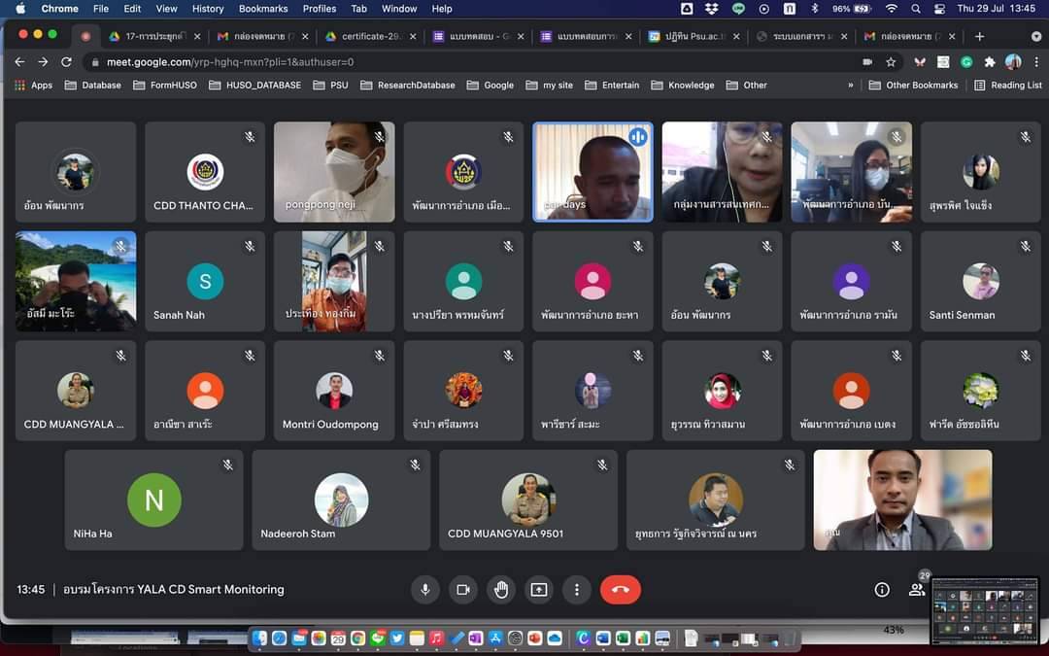This screenshot has width=1049, height=656.
Task: Open LINE app from the Dock
Action: 378,639
